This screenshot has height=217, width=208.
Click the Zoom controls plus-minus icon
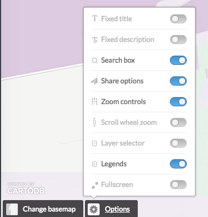(94, 101)
